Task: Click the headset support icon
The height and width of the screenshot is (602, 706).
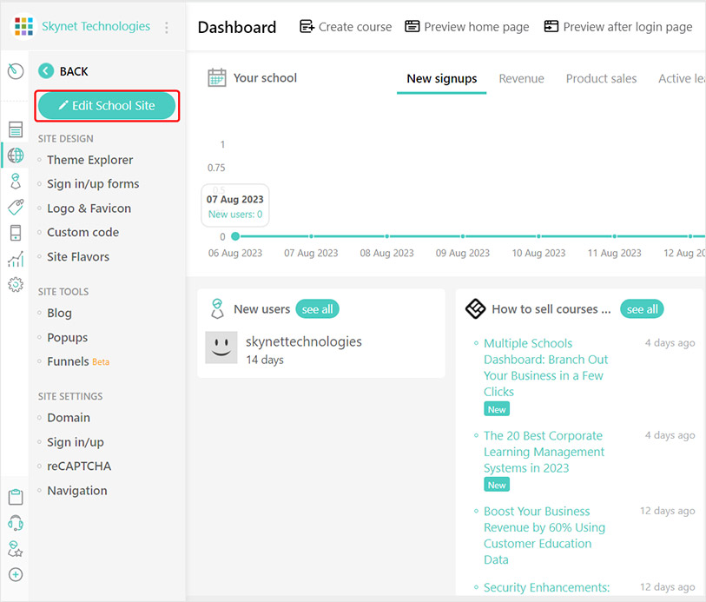Action: (x=15, y=523)
